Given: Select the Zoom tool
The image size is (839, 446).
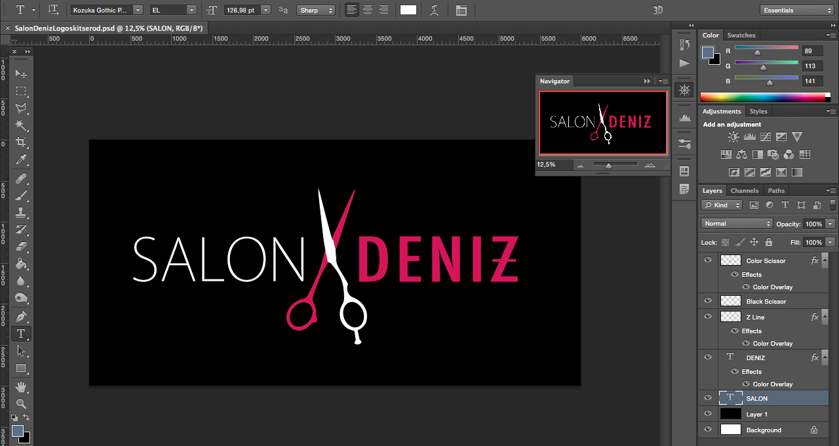Looking at the screenshot, I should point(21,403).
